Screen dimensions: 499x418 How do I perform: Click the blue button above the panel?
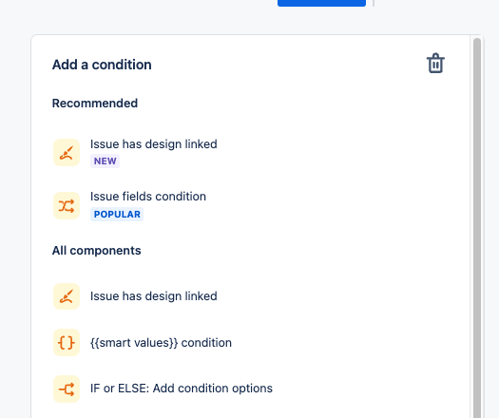tap(321, 3)
